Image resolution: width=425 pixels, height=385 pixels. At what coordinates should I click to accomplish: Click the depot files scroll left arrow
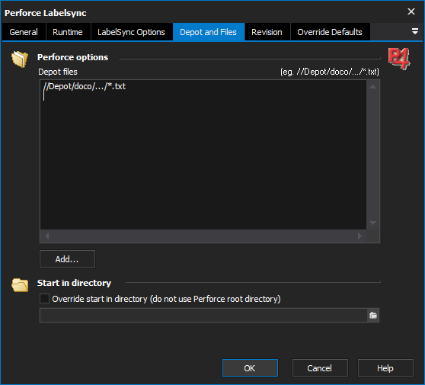47,236
